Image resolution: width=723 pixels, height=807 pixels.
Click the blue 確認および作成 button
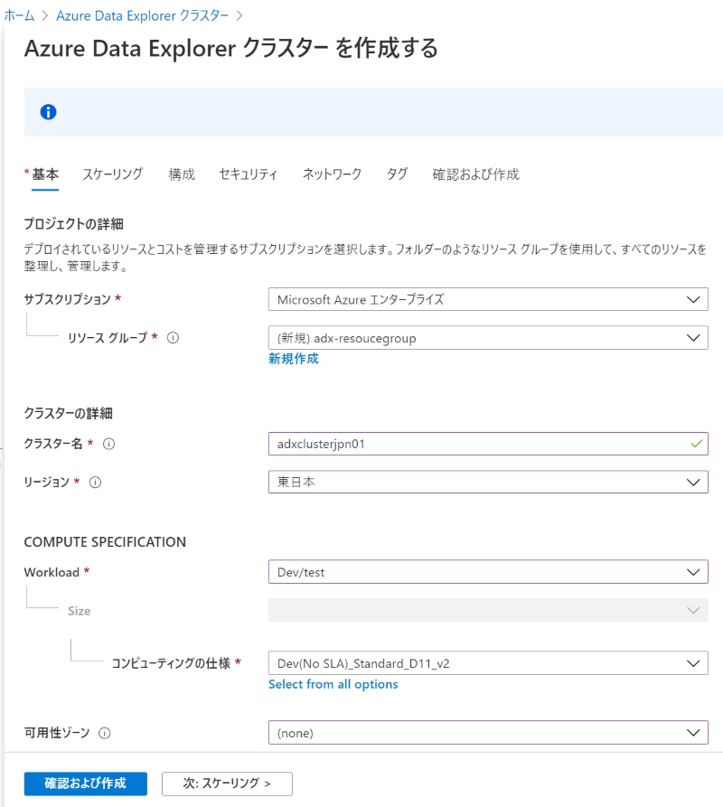(86, 784)
